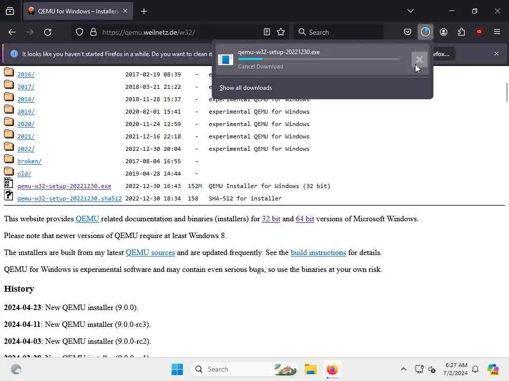
Task: Open Firefox View in the tab bar
Action: (x=10, y=11)
